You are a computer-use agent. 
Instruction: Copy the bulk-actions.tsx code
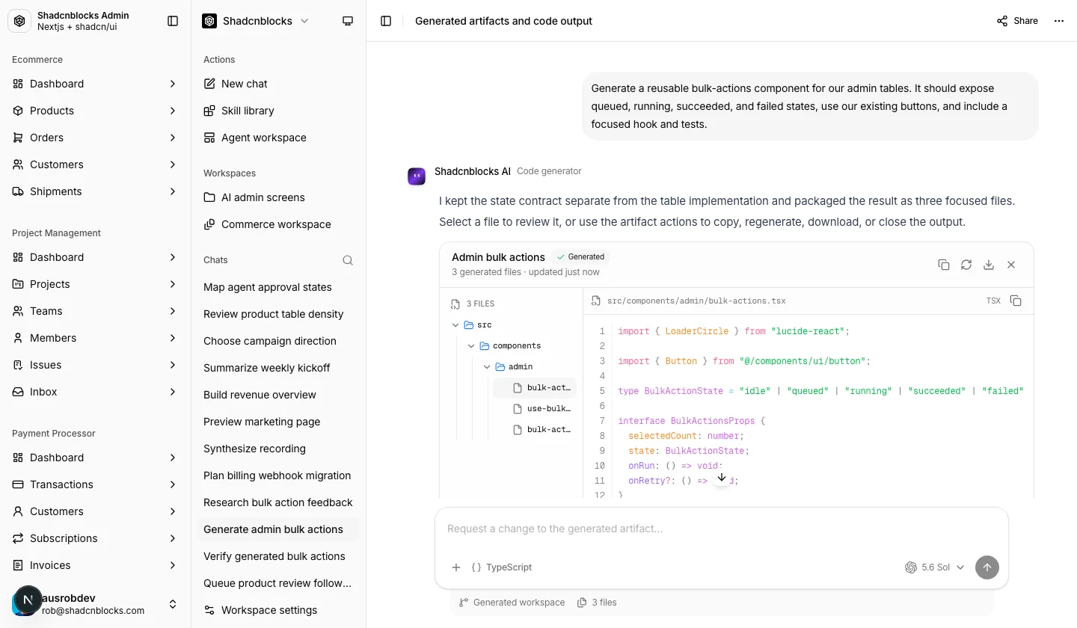point(1016,301)
